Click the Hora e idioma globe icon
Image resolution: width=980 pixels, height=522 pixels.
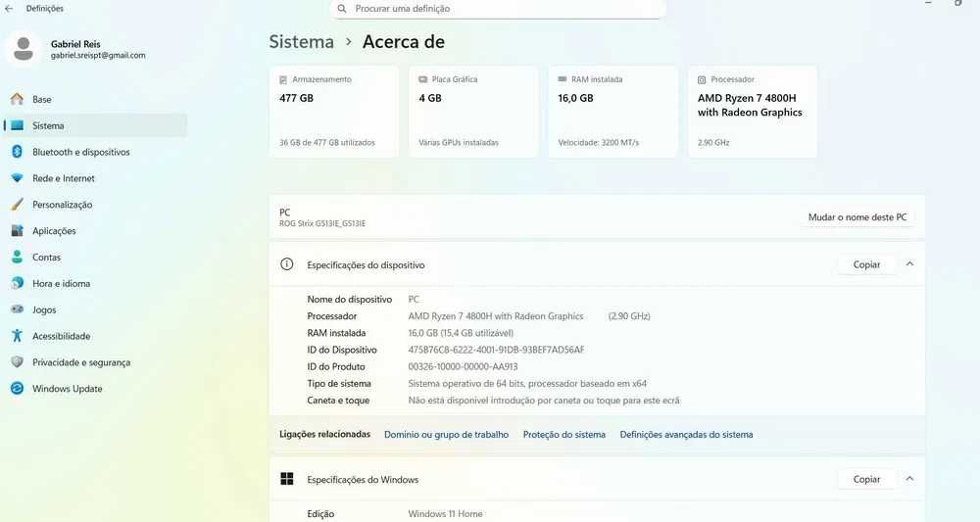[x=17, y=283]
